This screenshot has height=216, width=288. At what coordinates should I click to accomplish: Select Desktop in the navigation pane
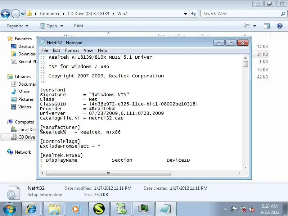click(22, 46)
